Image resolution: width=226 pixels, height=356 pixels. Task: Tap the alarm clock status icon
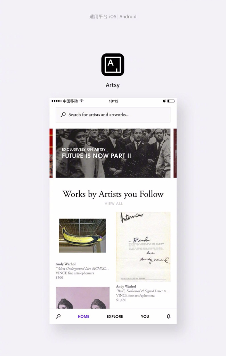tap(164, 101)
